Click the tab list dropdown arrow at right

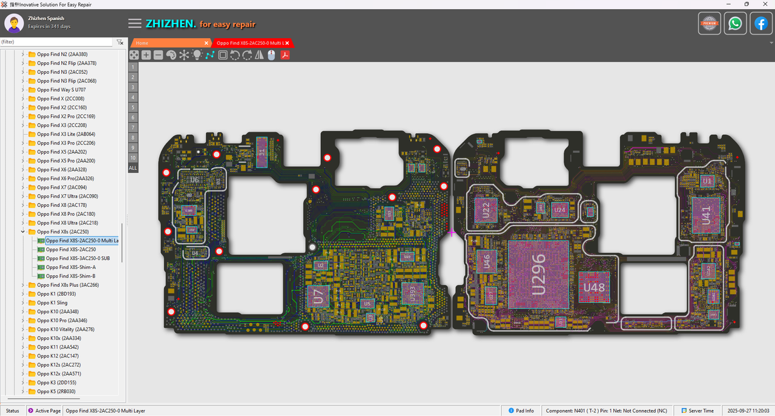pos(771,43)
